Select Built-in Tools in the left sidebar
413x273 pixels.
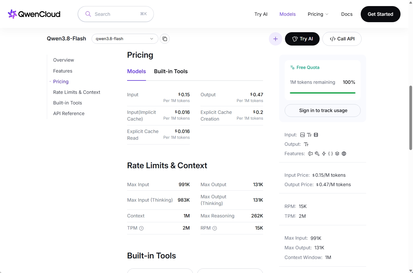tap(68, 103)
